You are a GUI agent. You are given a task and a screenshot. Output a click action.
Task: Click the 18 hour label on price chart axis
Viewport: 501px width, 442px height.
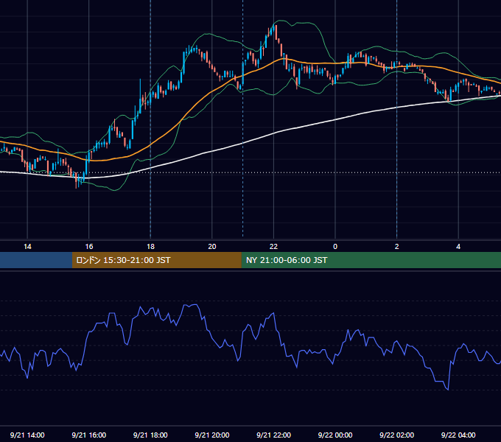coord(150,247)
